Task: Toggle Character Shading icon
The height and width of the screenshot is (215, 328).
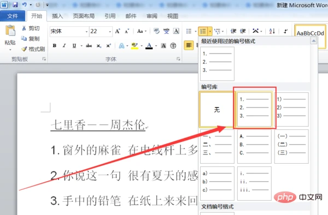Action: point(163,46)
